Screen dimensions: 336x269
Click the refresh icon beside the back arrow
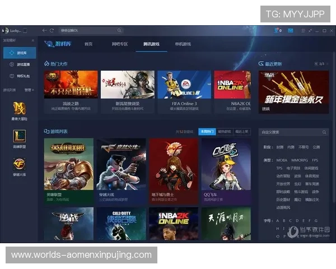52,30
